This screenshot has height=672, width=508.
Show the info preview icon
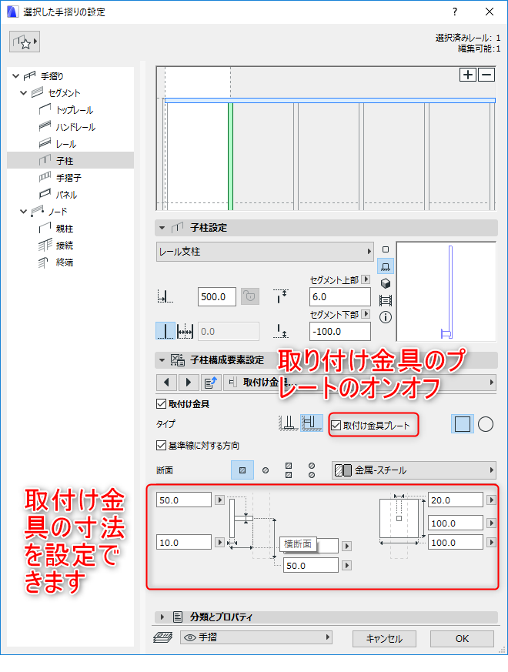coord(386,317)
